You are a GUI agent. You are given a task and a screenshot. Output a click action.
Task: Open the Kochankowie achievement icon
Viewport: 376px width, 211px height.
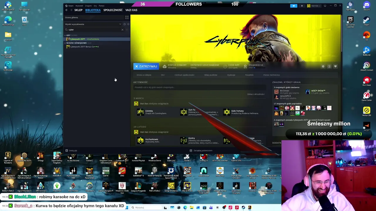coord(140,140)
